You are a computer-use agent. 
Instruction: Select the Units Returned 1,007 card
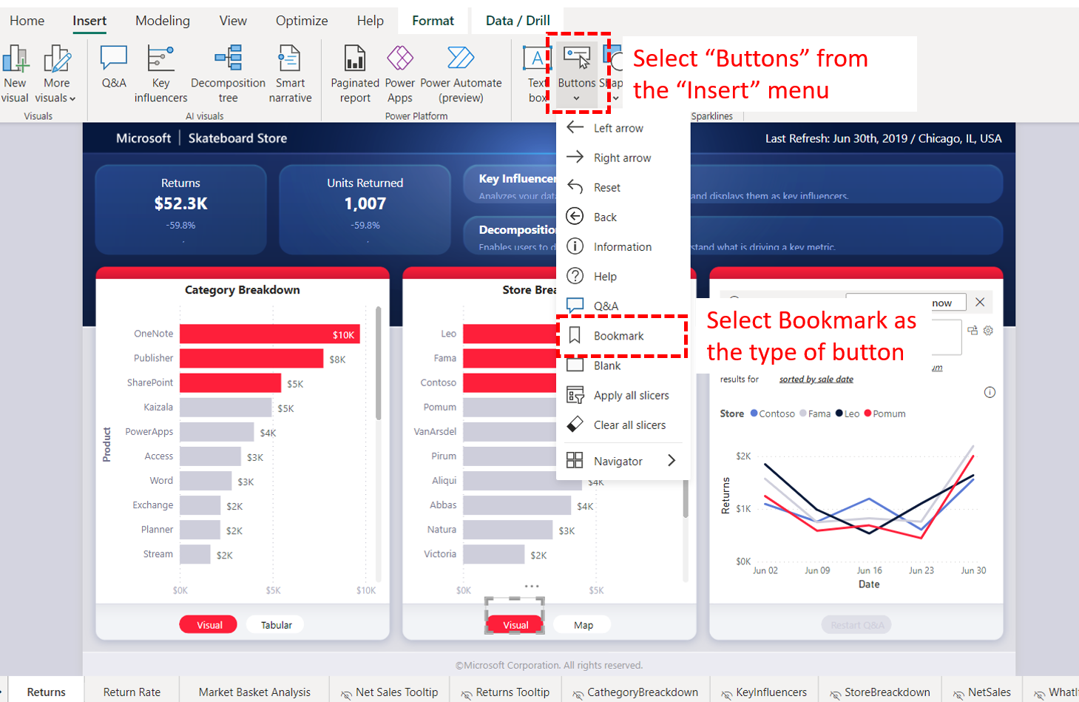[x=365, y=209]
